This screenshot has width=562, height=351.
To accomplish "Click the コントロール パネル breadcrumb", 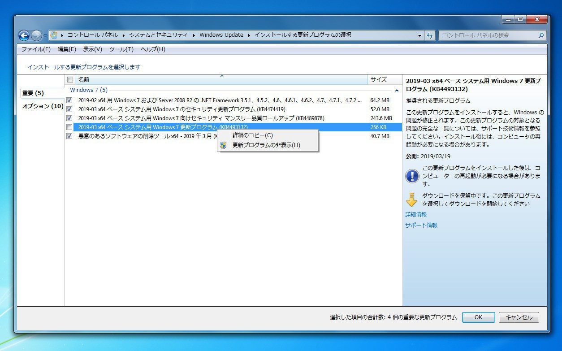I will [x=93, y=35].
